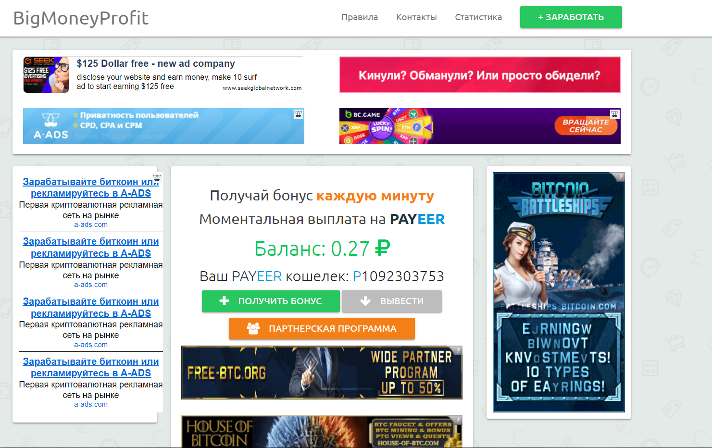Click the green + ЗАРАБОТАТЬ button
This screenshot has width=712, height=448.
(x=571, y=17)
